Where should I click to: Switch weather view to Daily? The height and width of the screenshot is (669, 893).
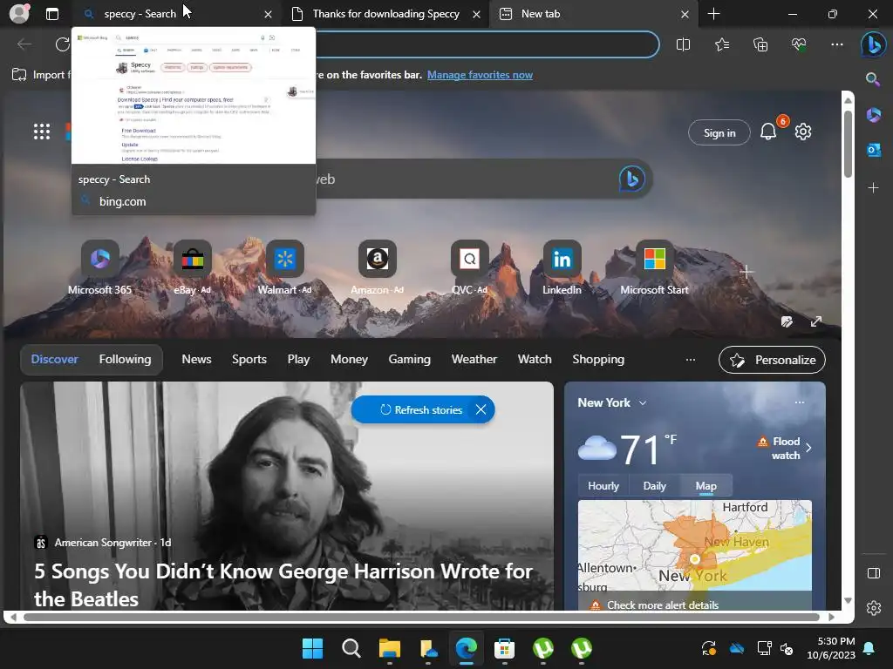pyautogui.click(x=654, y=486)
